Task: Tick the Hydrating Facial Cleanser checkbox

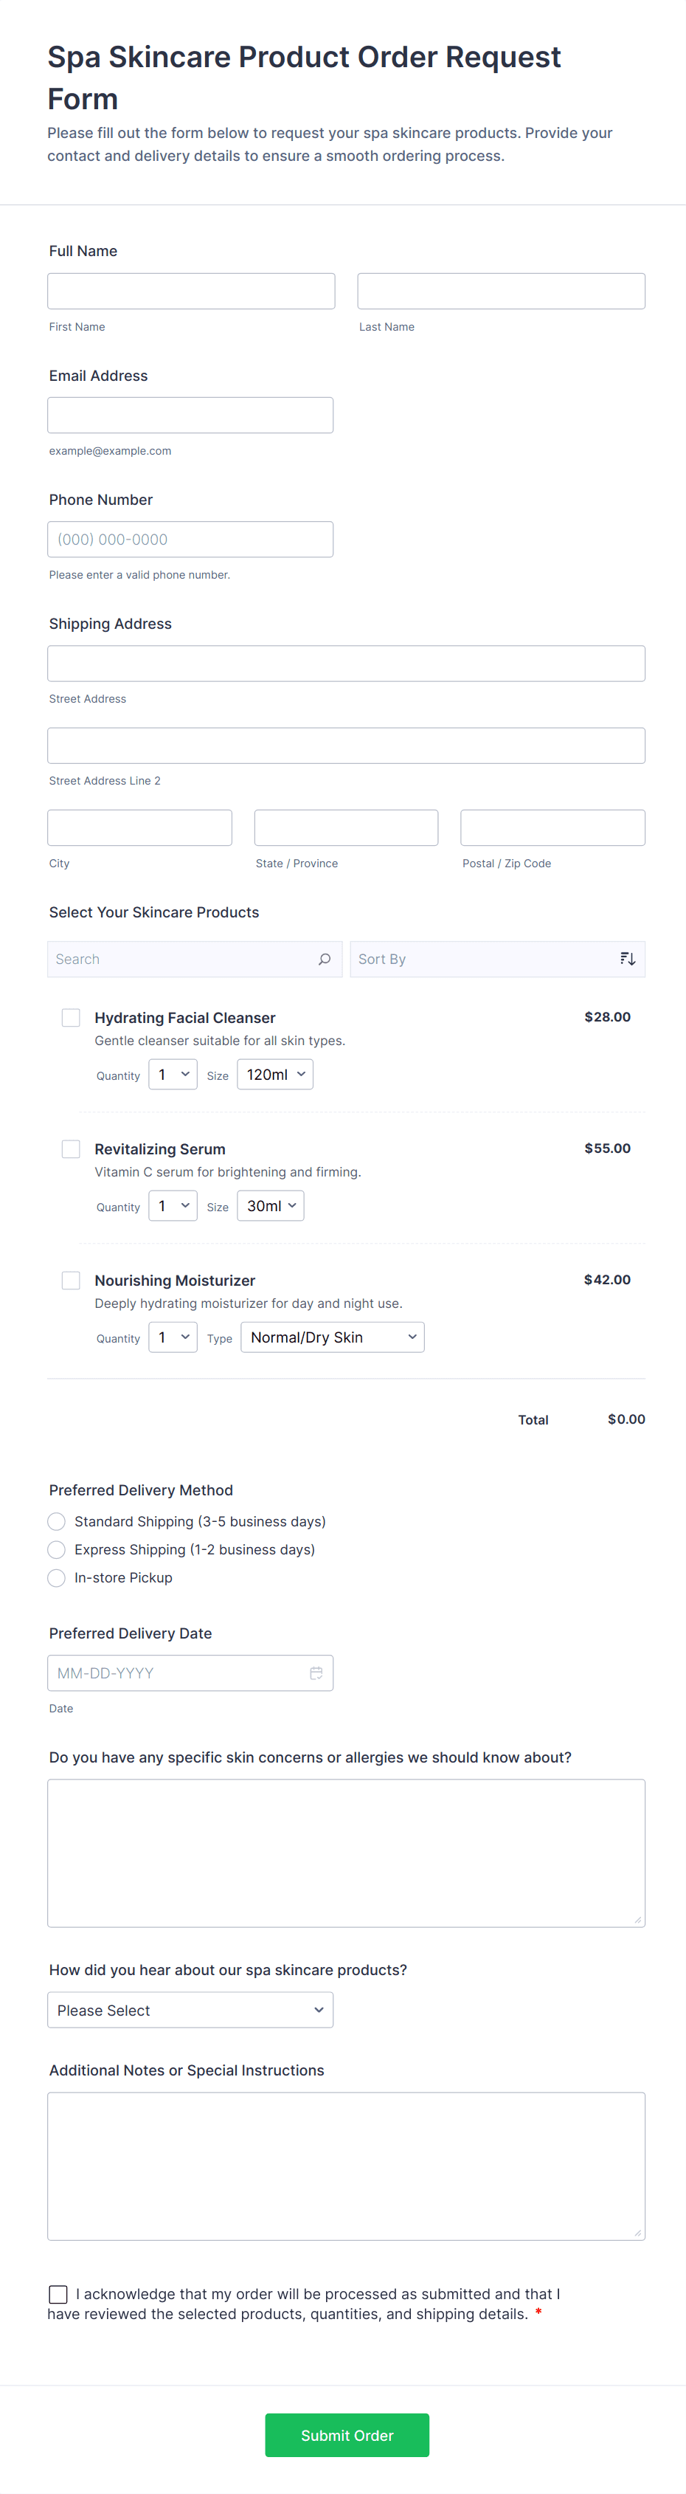Action: [x=71, y=1016]
